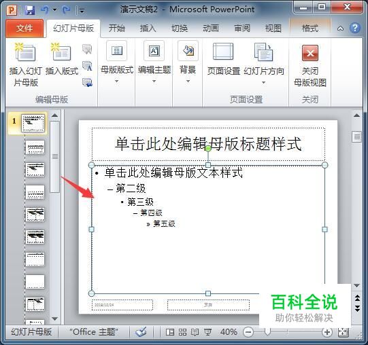Click the thumbnail pane scroll up arrow
368x345 pixels.
[x=54, y=115]
